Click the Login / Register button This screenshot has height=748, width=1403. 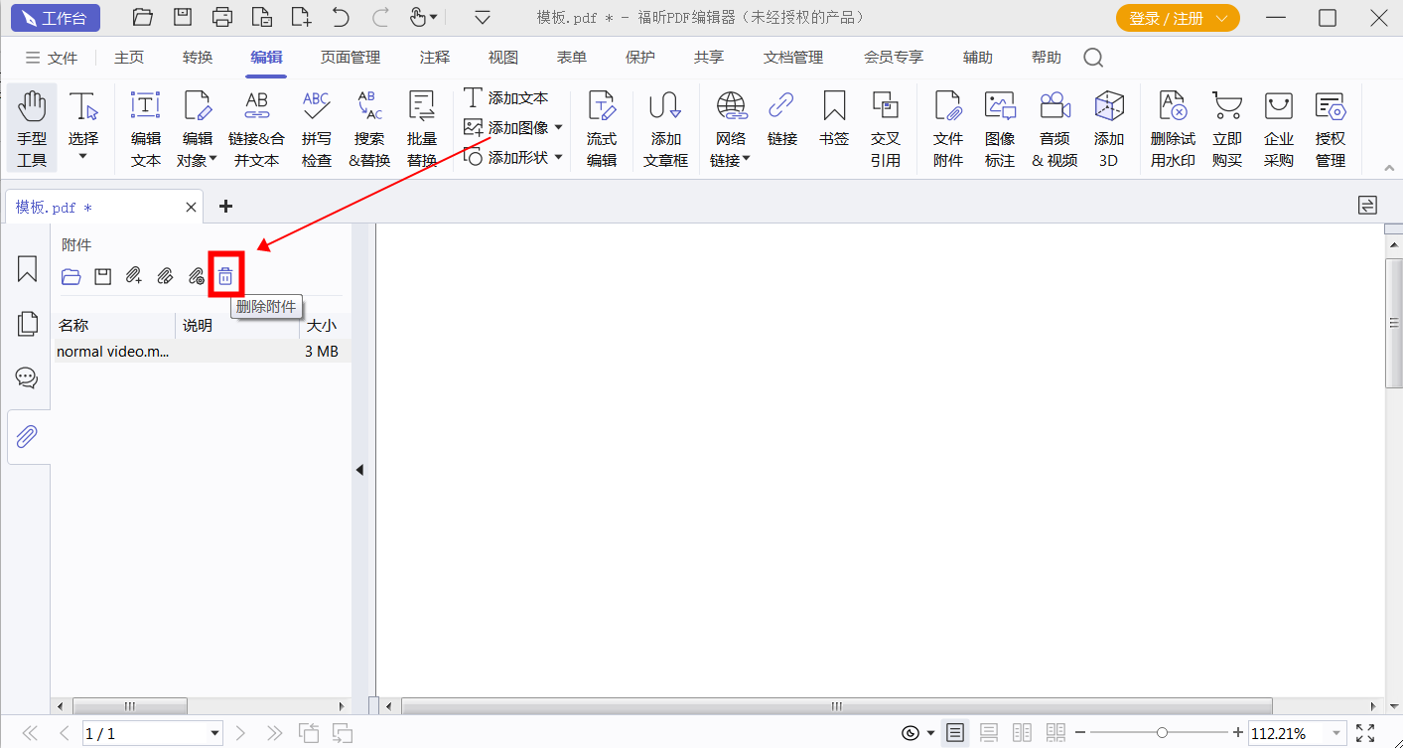tap(1178, 18)
